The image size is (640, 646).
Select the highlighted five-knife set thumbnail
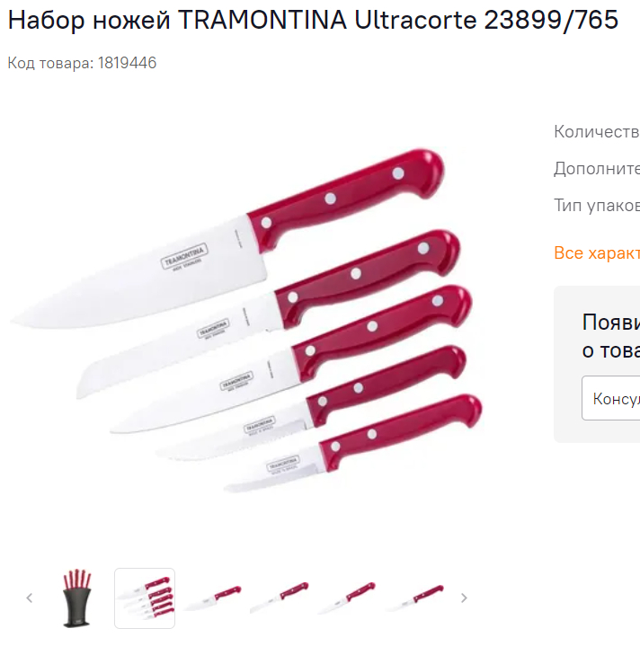[x=145, y=598]
